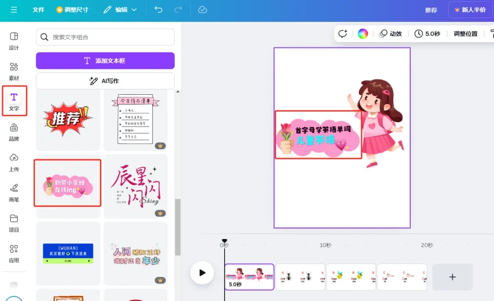Open the hamburger main menu
The width and height of the screenshot is (494, 301).
(x=14, y=10)
